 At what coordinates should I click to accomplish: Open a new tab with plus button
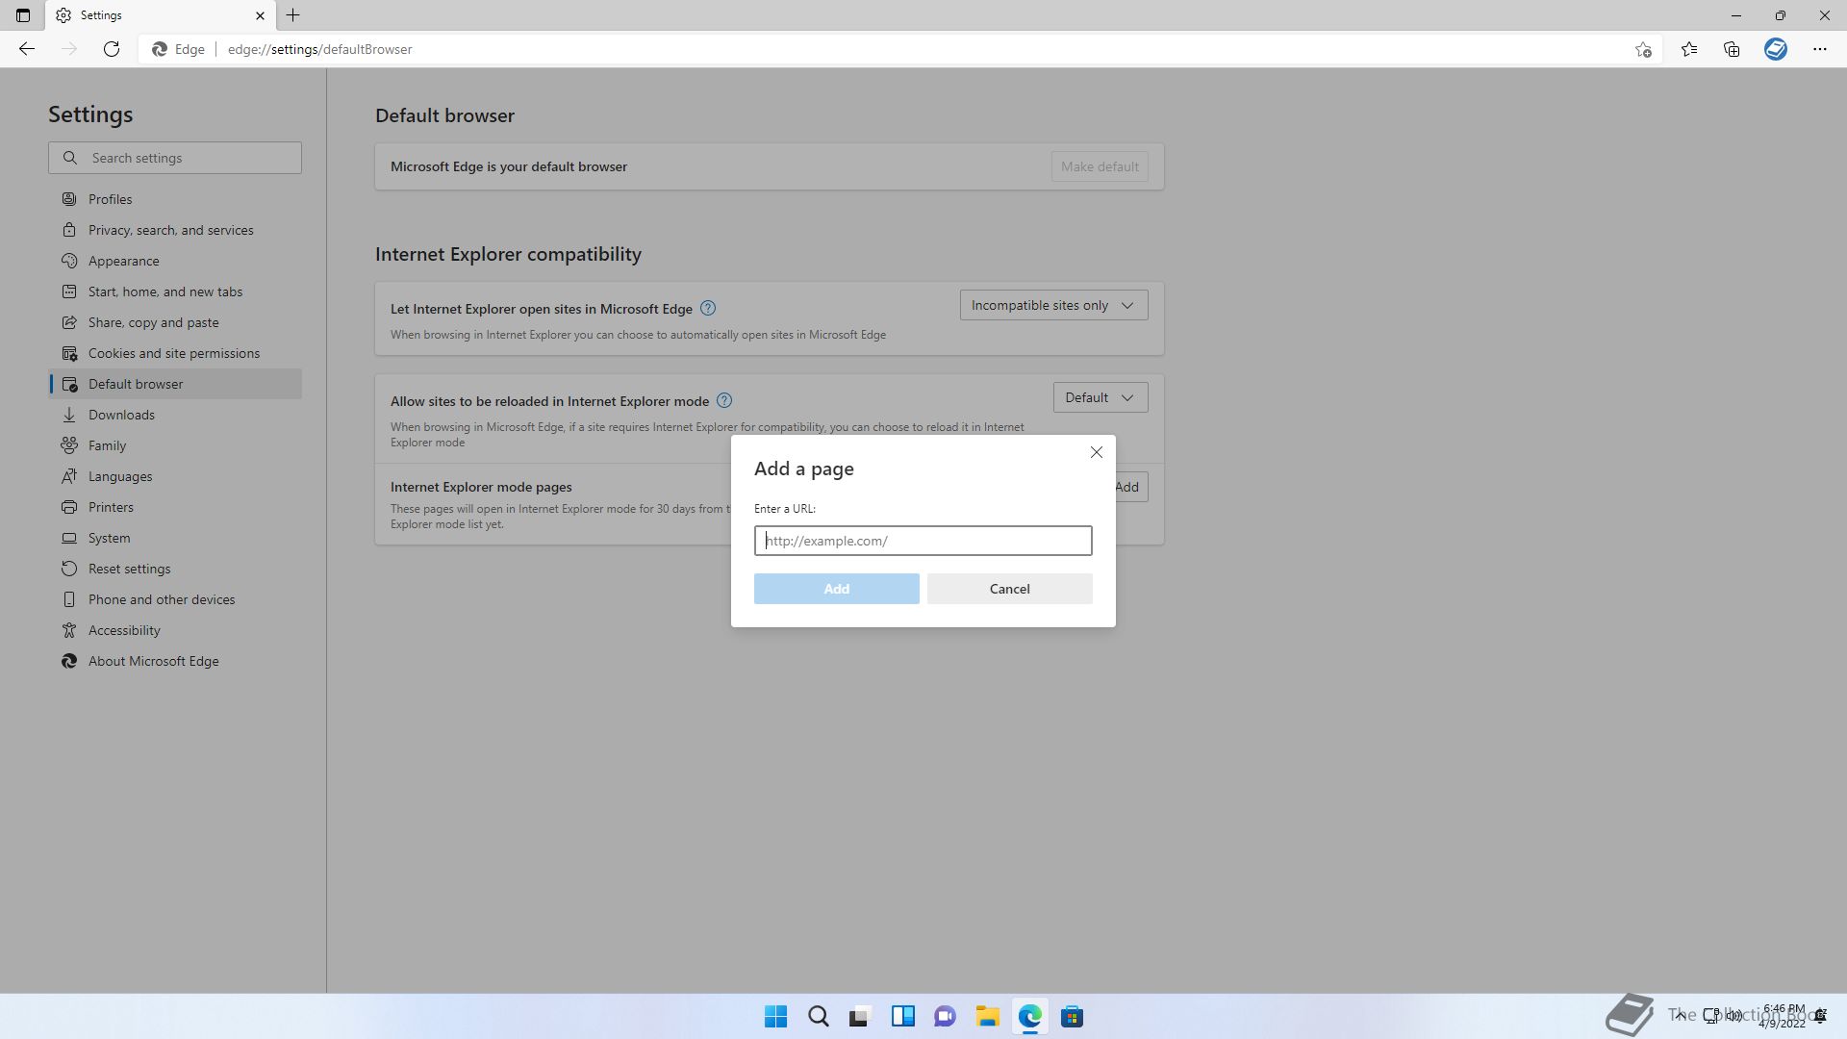click(x=293, y=15)
